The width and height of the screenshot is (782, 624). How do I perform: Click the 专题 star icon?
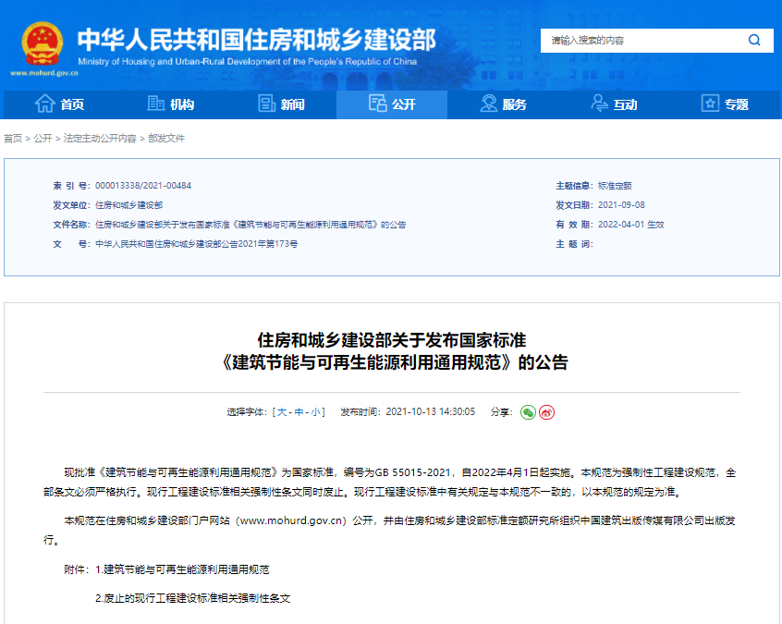coord(708,104)
